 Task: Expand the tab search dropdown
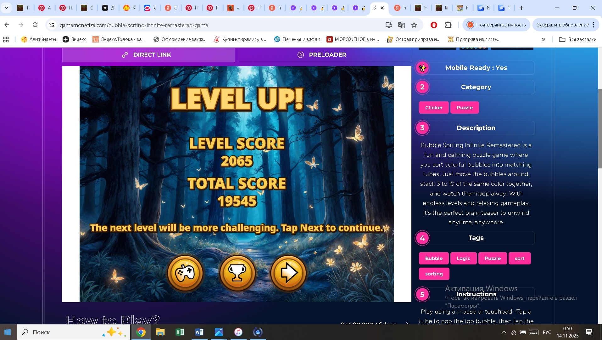(6, 8)
